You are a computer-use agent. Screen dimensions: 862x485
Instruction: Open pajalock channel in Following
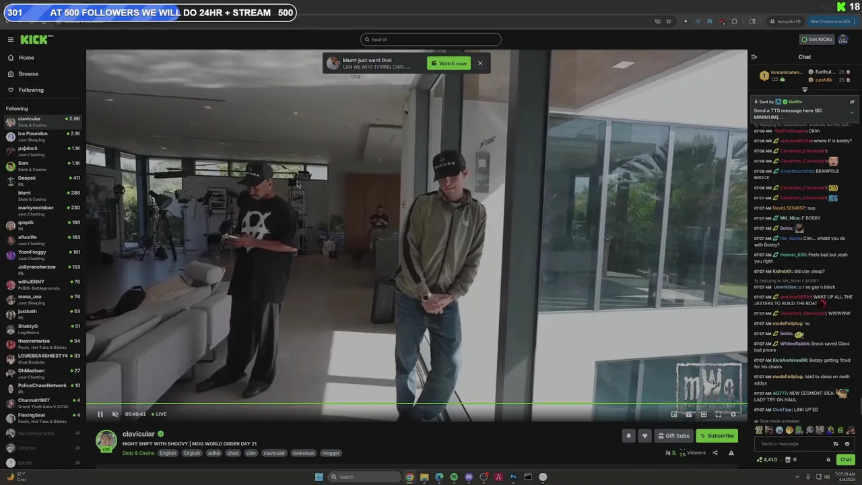click(42, 152)
